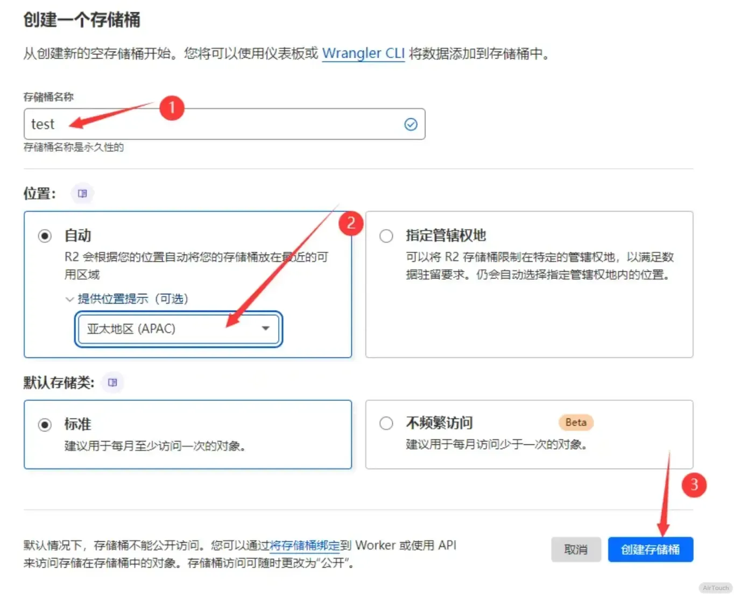Click the red step 1 marker
The height and width of the screenshot is (595, 734).
172,108
